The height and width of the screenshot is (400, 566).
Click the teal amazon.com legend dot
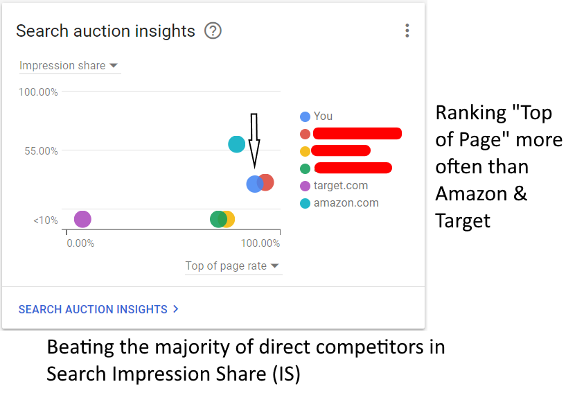tap(305, 203)
